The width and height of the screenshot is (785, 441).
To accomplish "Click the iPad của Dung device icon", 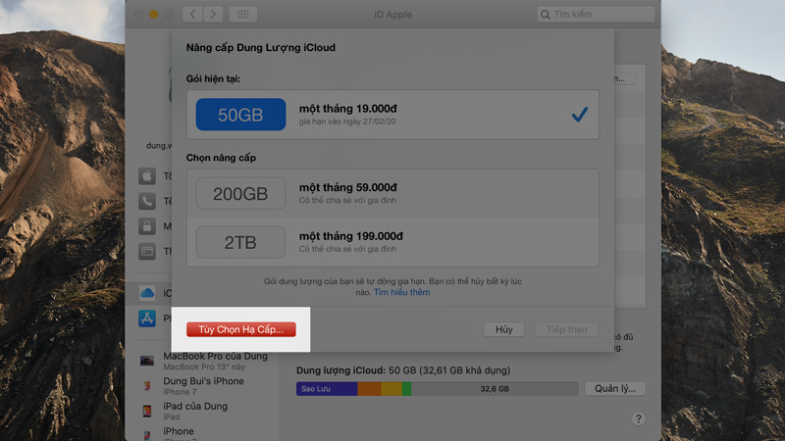I will [x=146, y=411].
